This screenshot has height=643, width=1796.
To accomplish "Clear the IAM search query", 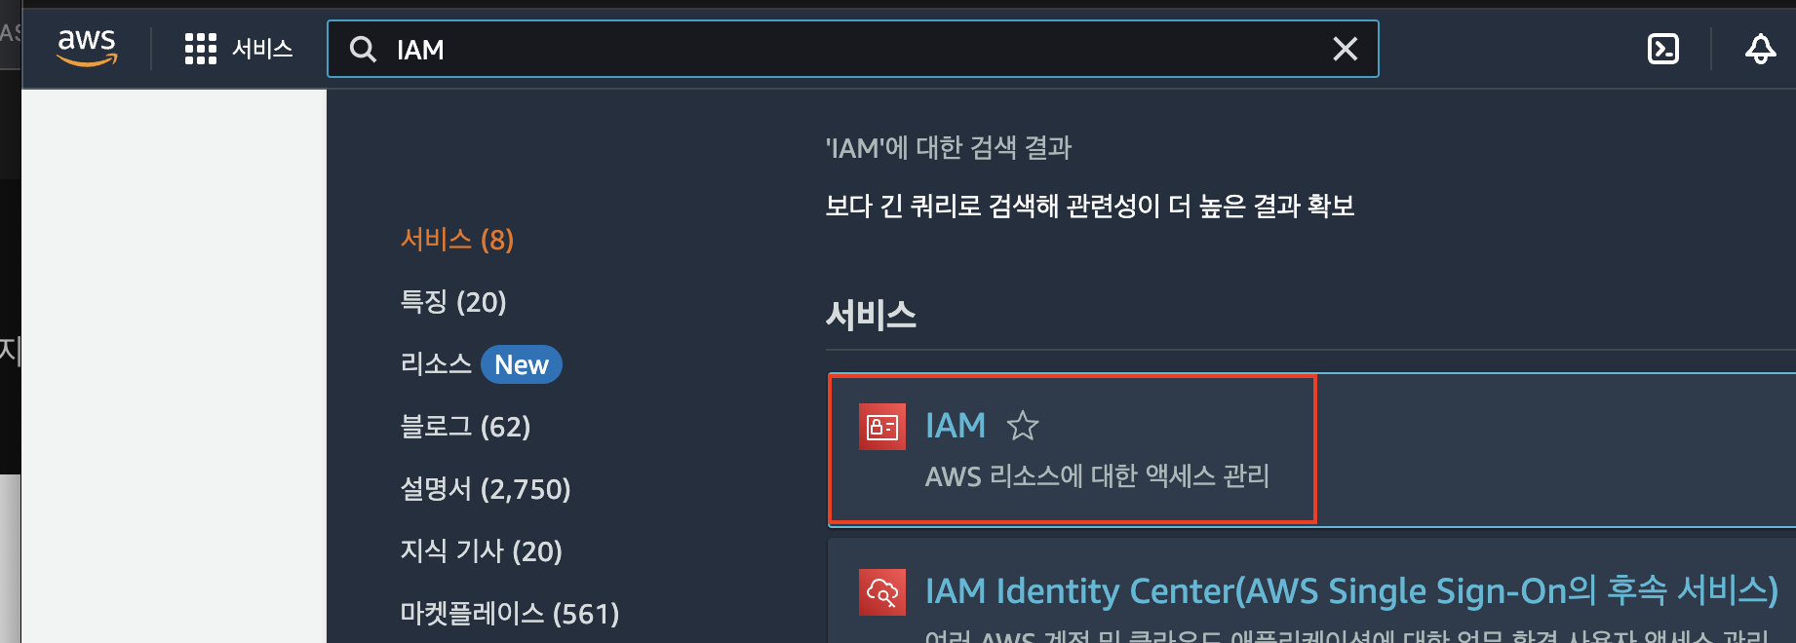I will (x=1345, y=49).
